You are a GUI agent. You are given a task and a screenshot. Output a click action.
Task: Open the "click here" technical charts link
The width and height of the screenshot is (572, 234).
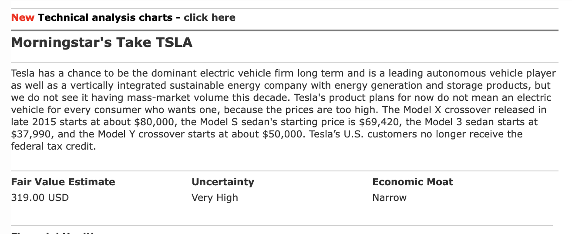pyautogui.click(x=209, y=18)
